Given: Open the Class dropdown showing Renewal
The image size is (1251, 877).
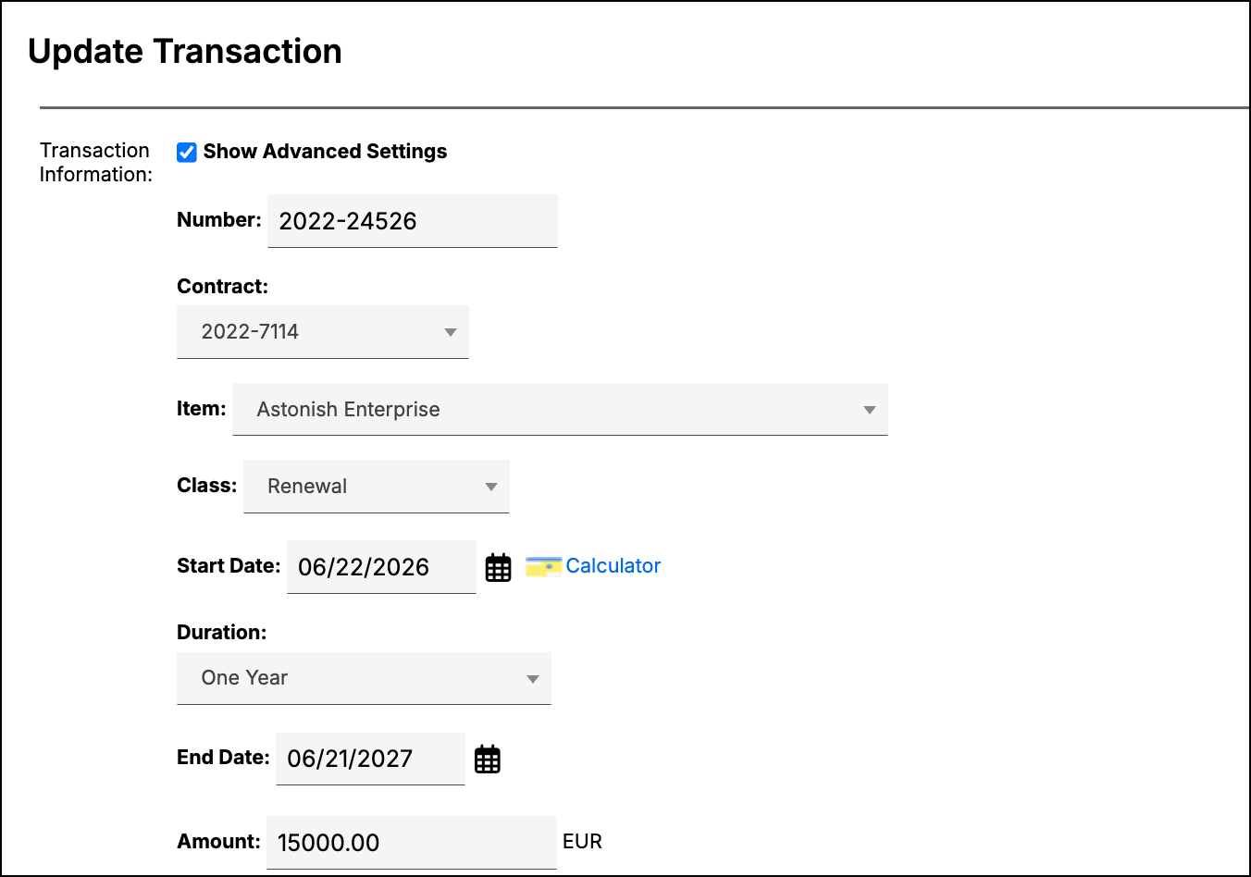Looking at the screenshot, I should [377, 487].
